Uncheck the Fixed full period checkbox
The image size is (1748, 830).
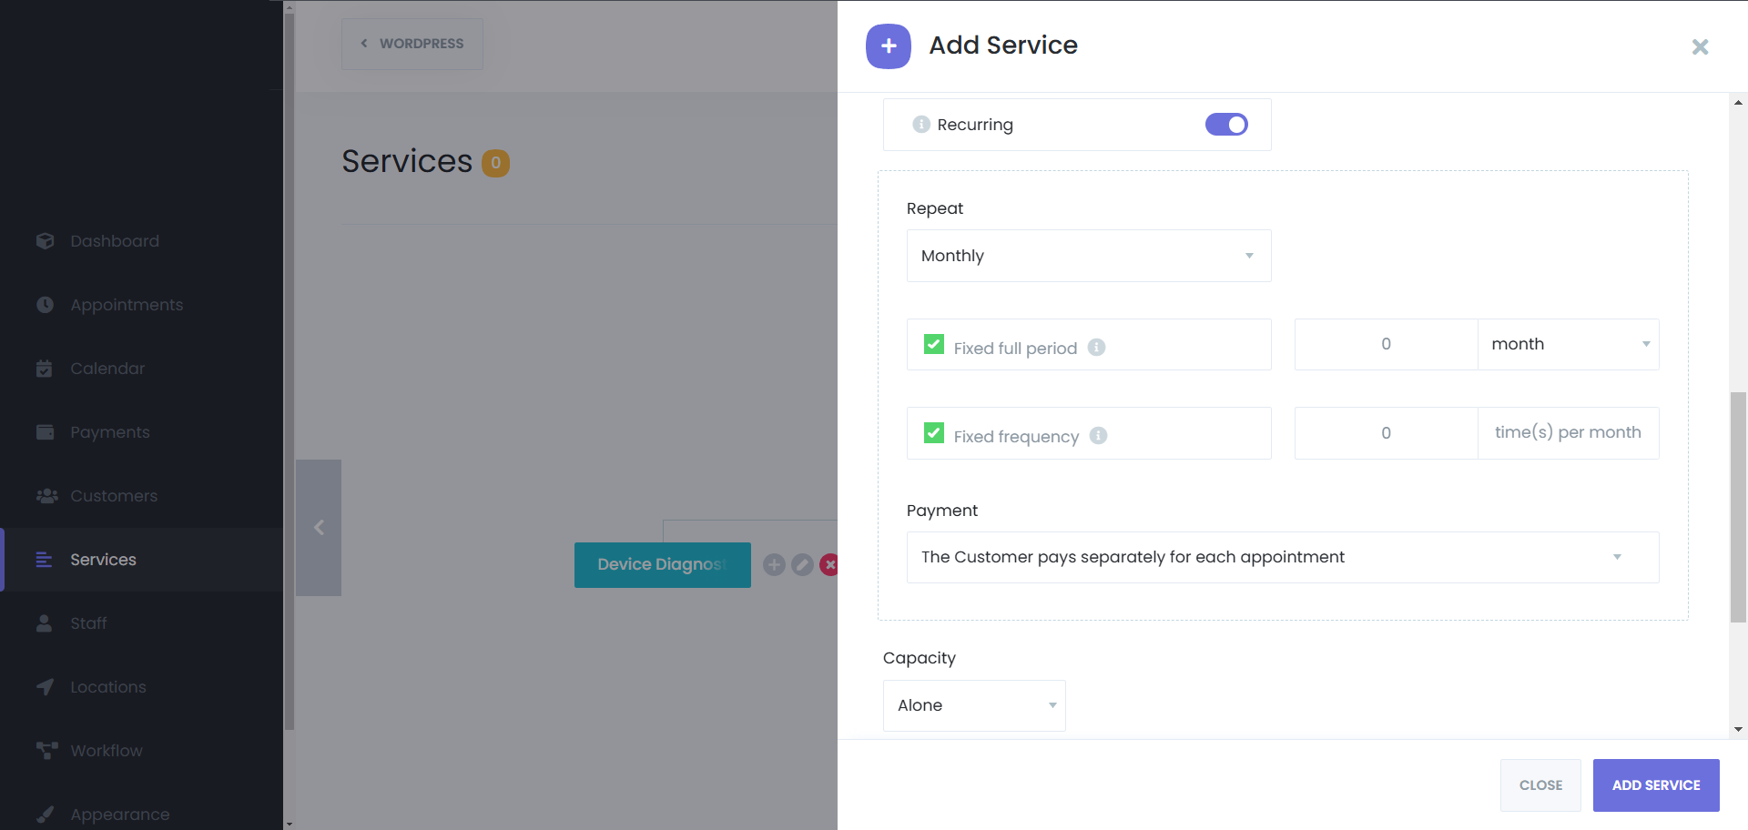click(934, 345)
